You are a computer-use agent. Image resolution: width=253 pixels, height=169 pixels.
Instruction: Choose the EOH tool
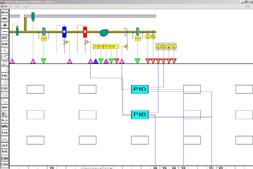click(5, 158)
